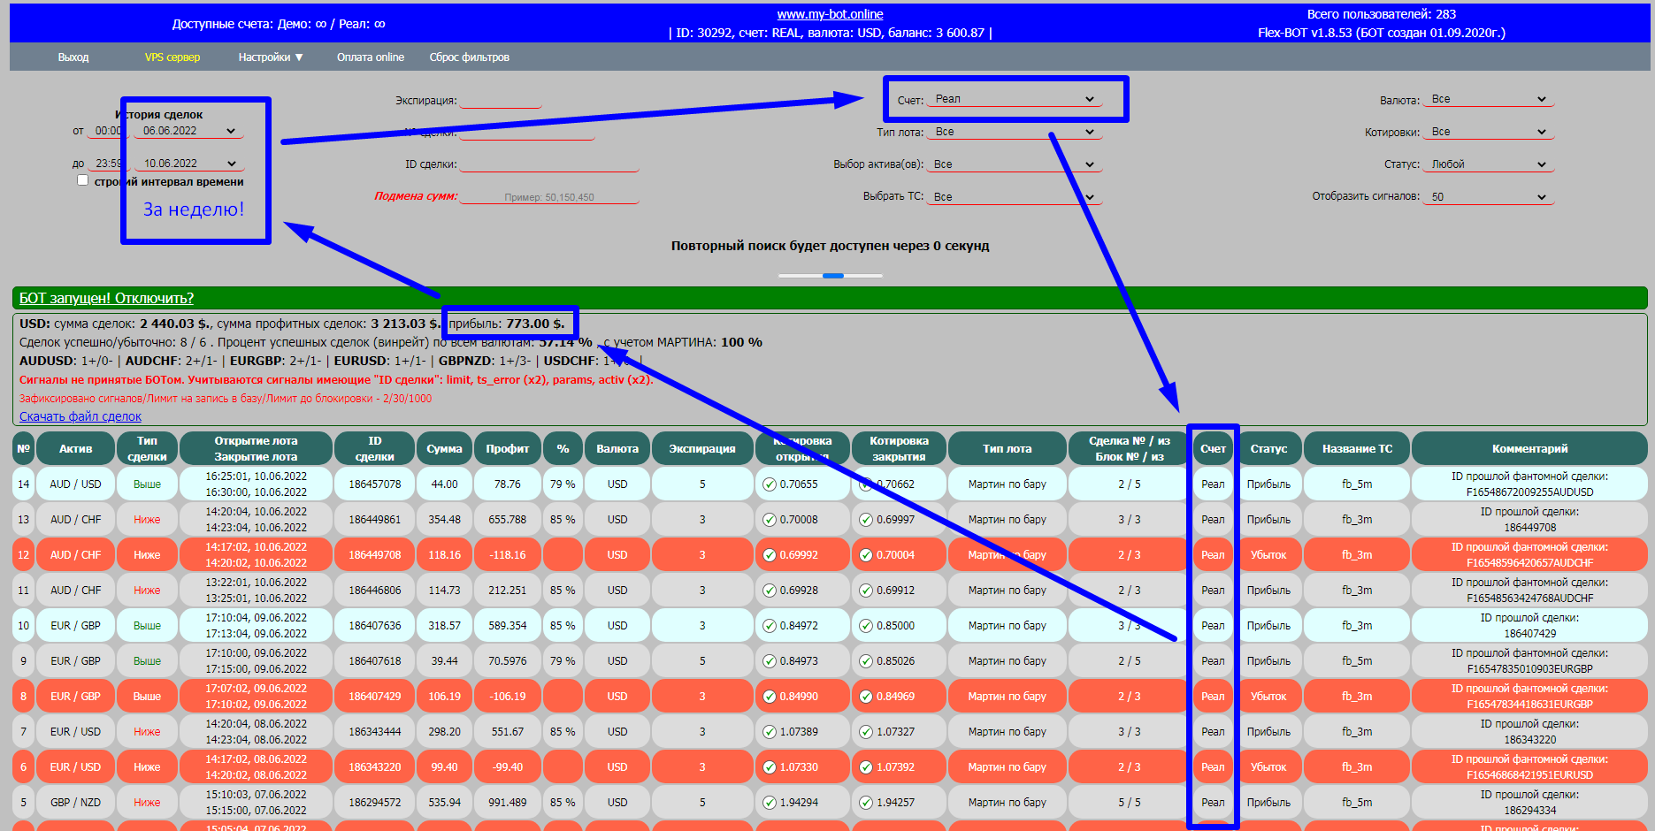
Task: Click the Статус column header
Action: pyautogui.click(x=1268, y=449)
